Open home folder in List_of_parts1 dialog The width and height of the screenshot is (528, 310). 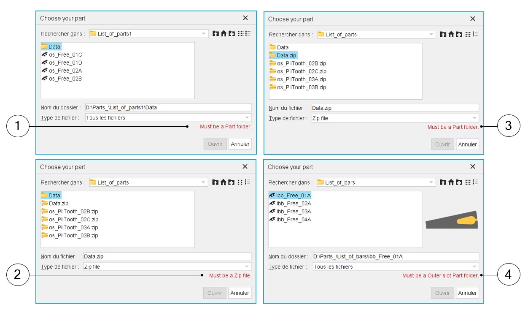[224, 33]
